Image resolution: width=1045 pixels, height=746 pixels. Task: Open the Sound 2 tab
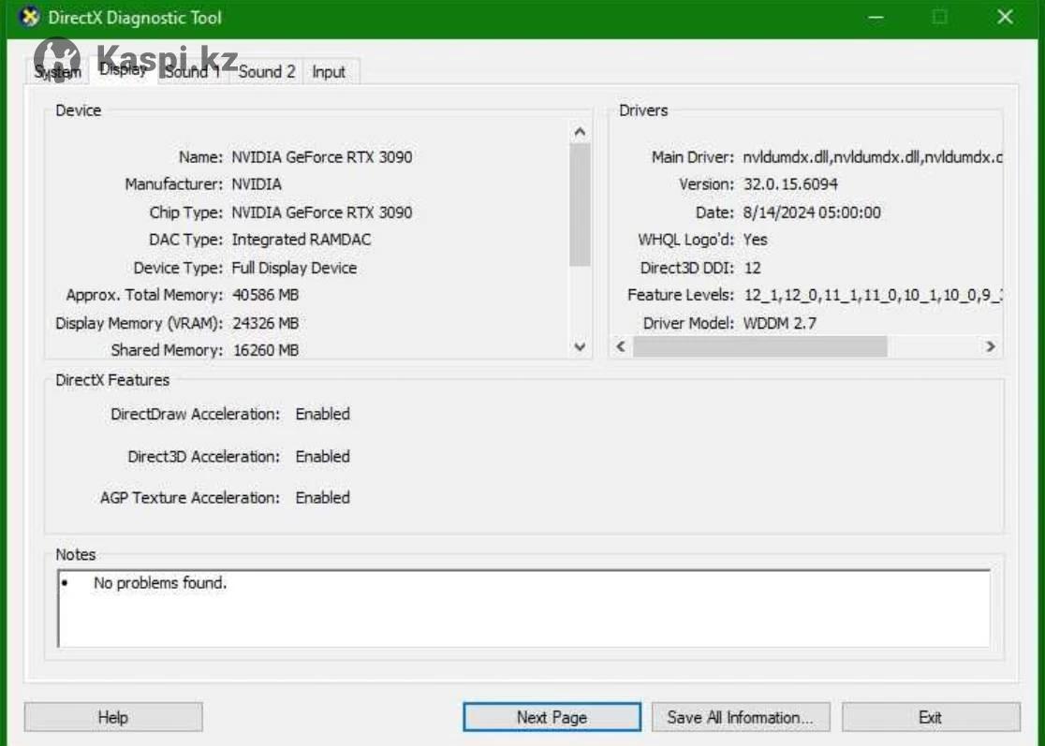[x=267, y=72]
